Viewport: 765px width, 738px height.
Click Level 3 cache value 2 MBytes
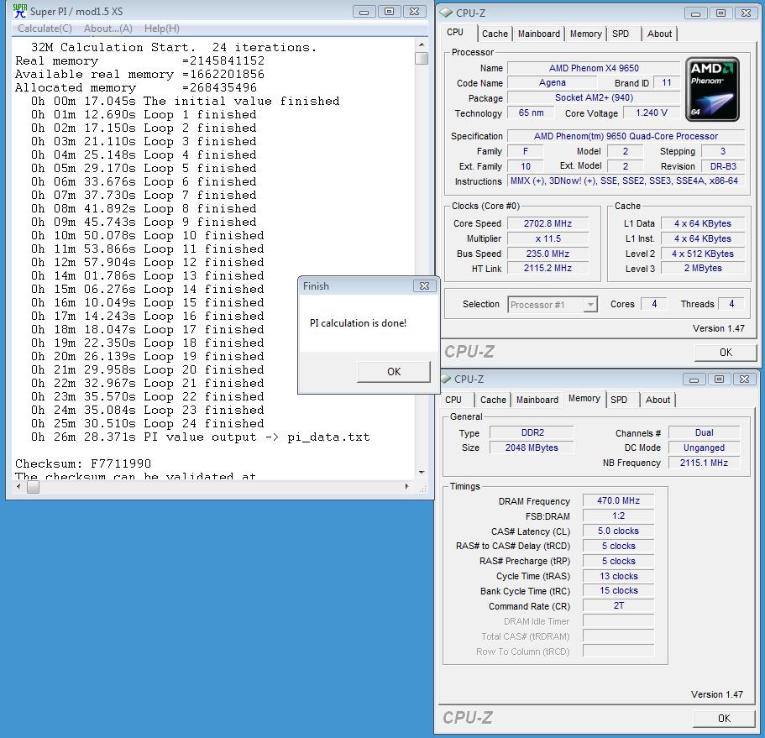tap(703, 269)
